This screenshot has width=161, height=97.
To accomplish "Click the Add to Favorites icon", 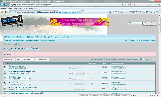I will [6, 12].
